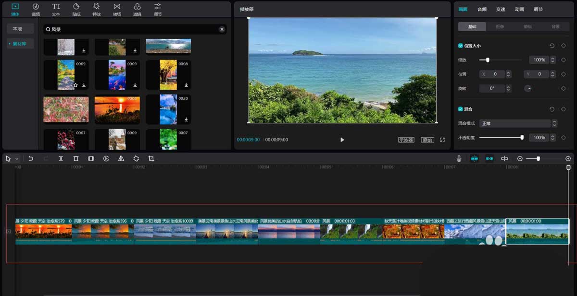Screen dimensions: 577x296
Task: Click the 缩放 percentage stepper arrows
Action: pos(552,60)
